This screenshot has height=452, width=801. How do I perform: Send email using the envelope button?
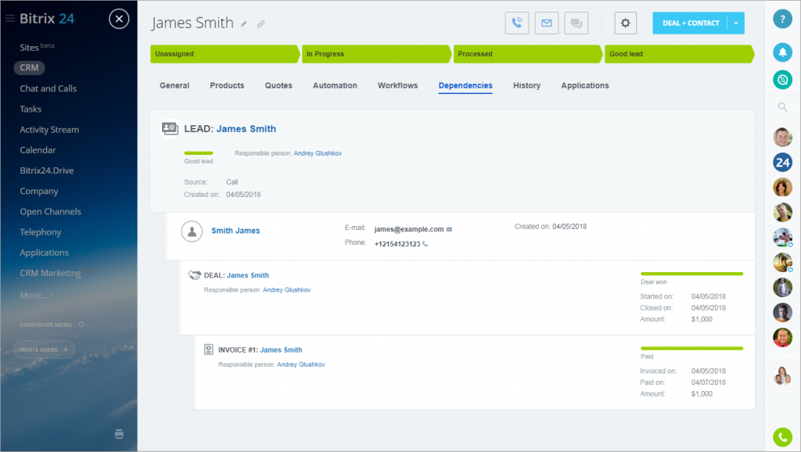(x=547, y=23)
